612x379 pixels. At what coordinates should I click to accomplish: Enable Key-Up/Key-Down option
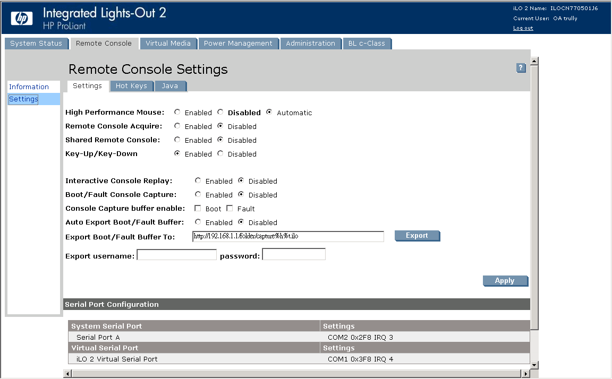tap(177, 153)
